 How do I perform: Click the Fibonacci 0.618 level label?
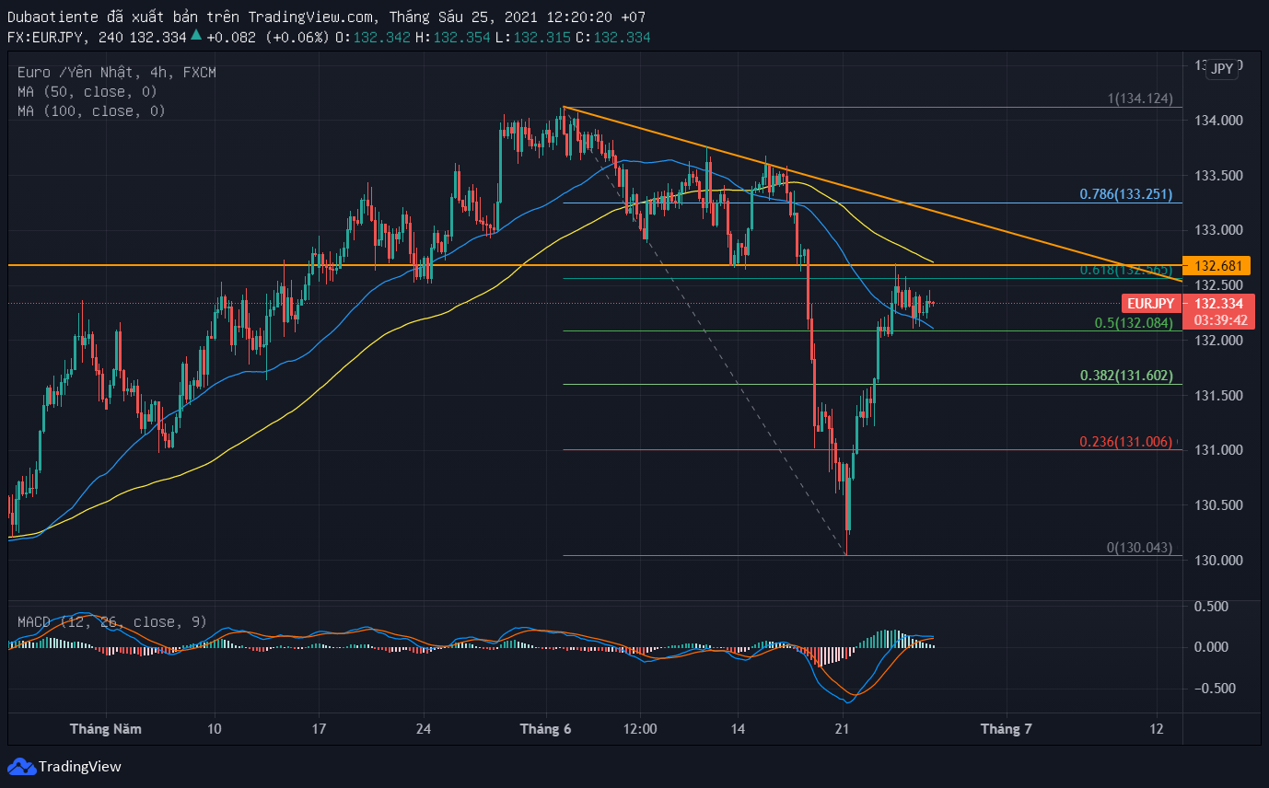[x=1125, y=271]
